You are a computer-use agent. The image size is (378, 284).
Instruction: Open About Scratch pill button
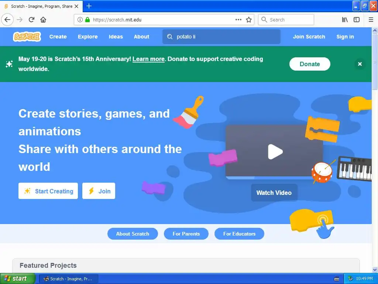click(133, 234)
